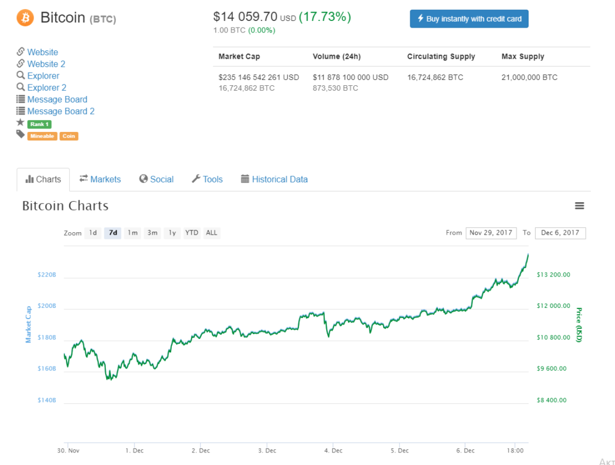Set chart zoom to 1y
This screenshot has height=465, width=615.
point(172,233)
